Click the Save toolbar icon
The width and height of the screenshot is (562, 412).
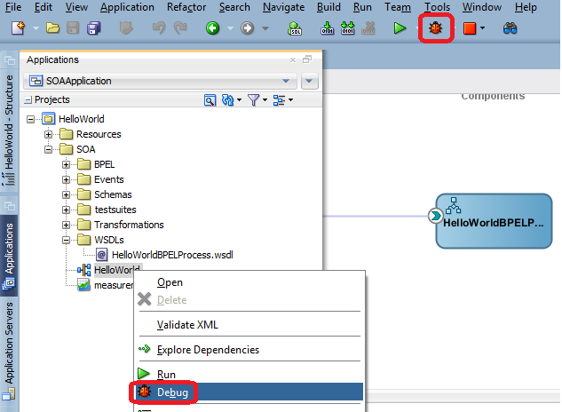pyautogui.click(x=73, y=28)
